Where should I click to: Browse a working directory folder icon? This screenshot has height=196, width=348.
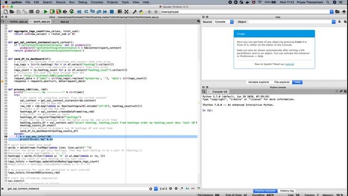[337, 12]
